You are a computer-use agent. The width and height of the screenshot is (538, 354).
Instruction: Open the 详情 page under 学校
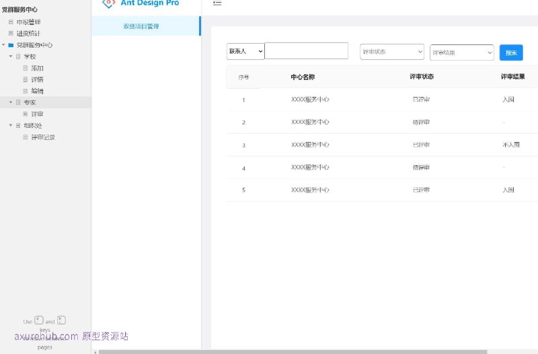click(37, 79)
